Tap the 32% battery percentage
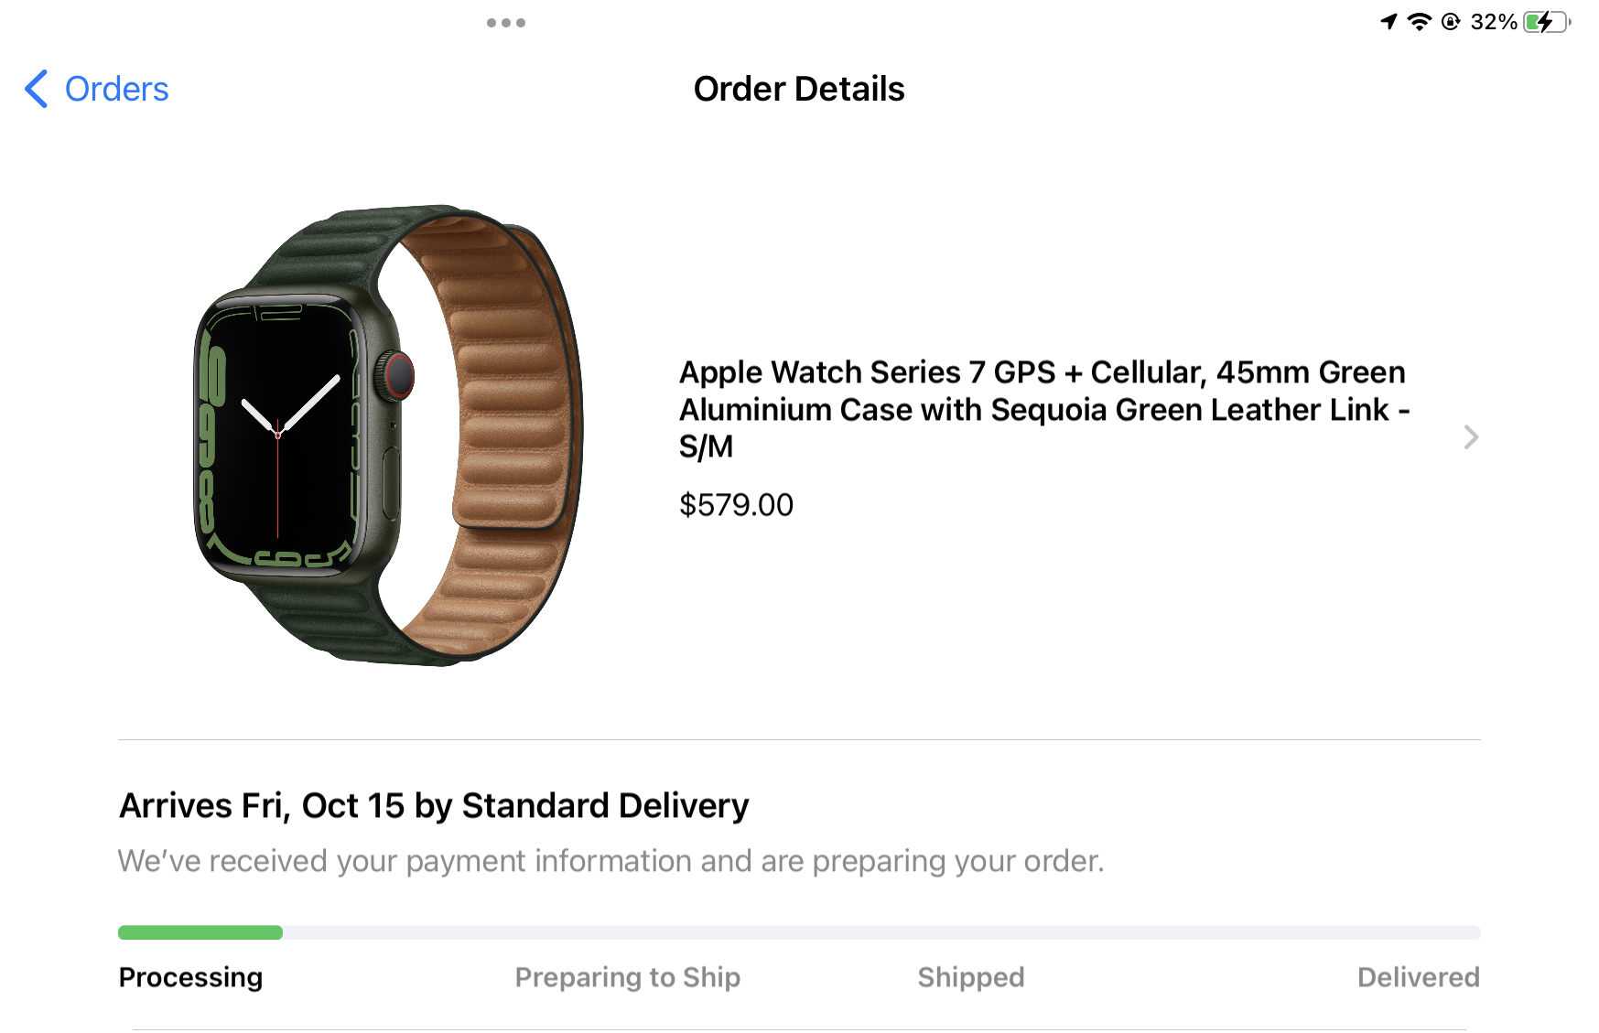The image size is (1599, 1033). click(1493, 21)
